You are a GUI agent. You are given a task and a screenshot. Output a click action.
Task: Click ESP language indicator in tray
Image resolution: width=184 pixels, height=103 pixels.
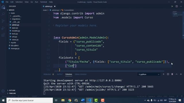[165, 100]
